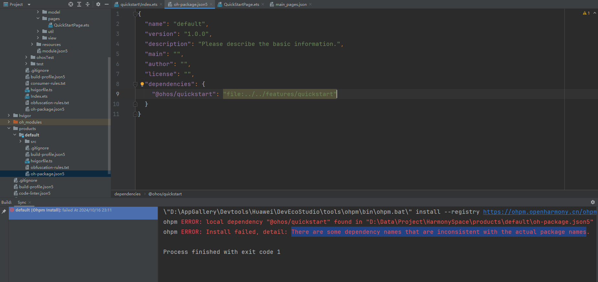Expand the hvigor folder
Viewport: 598px width, 282px height.
(x=9, y=115)
